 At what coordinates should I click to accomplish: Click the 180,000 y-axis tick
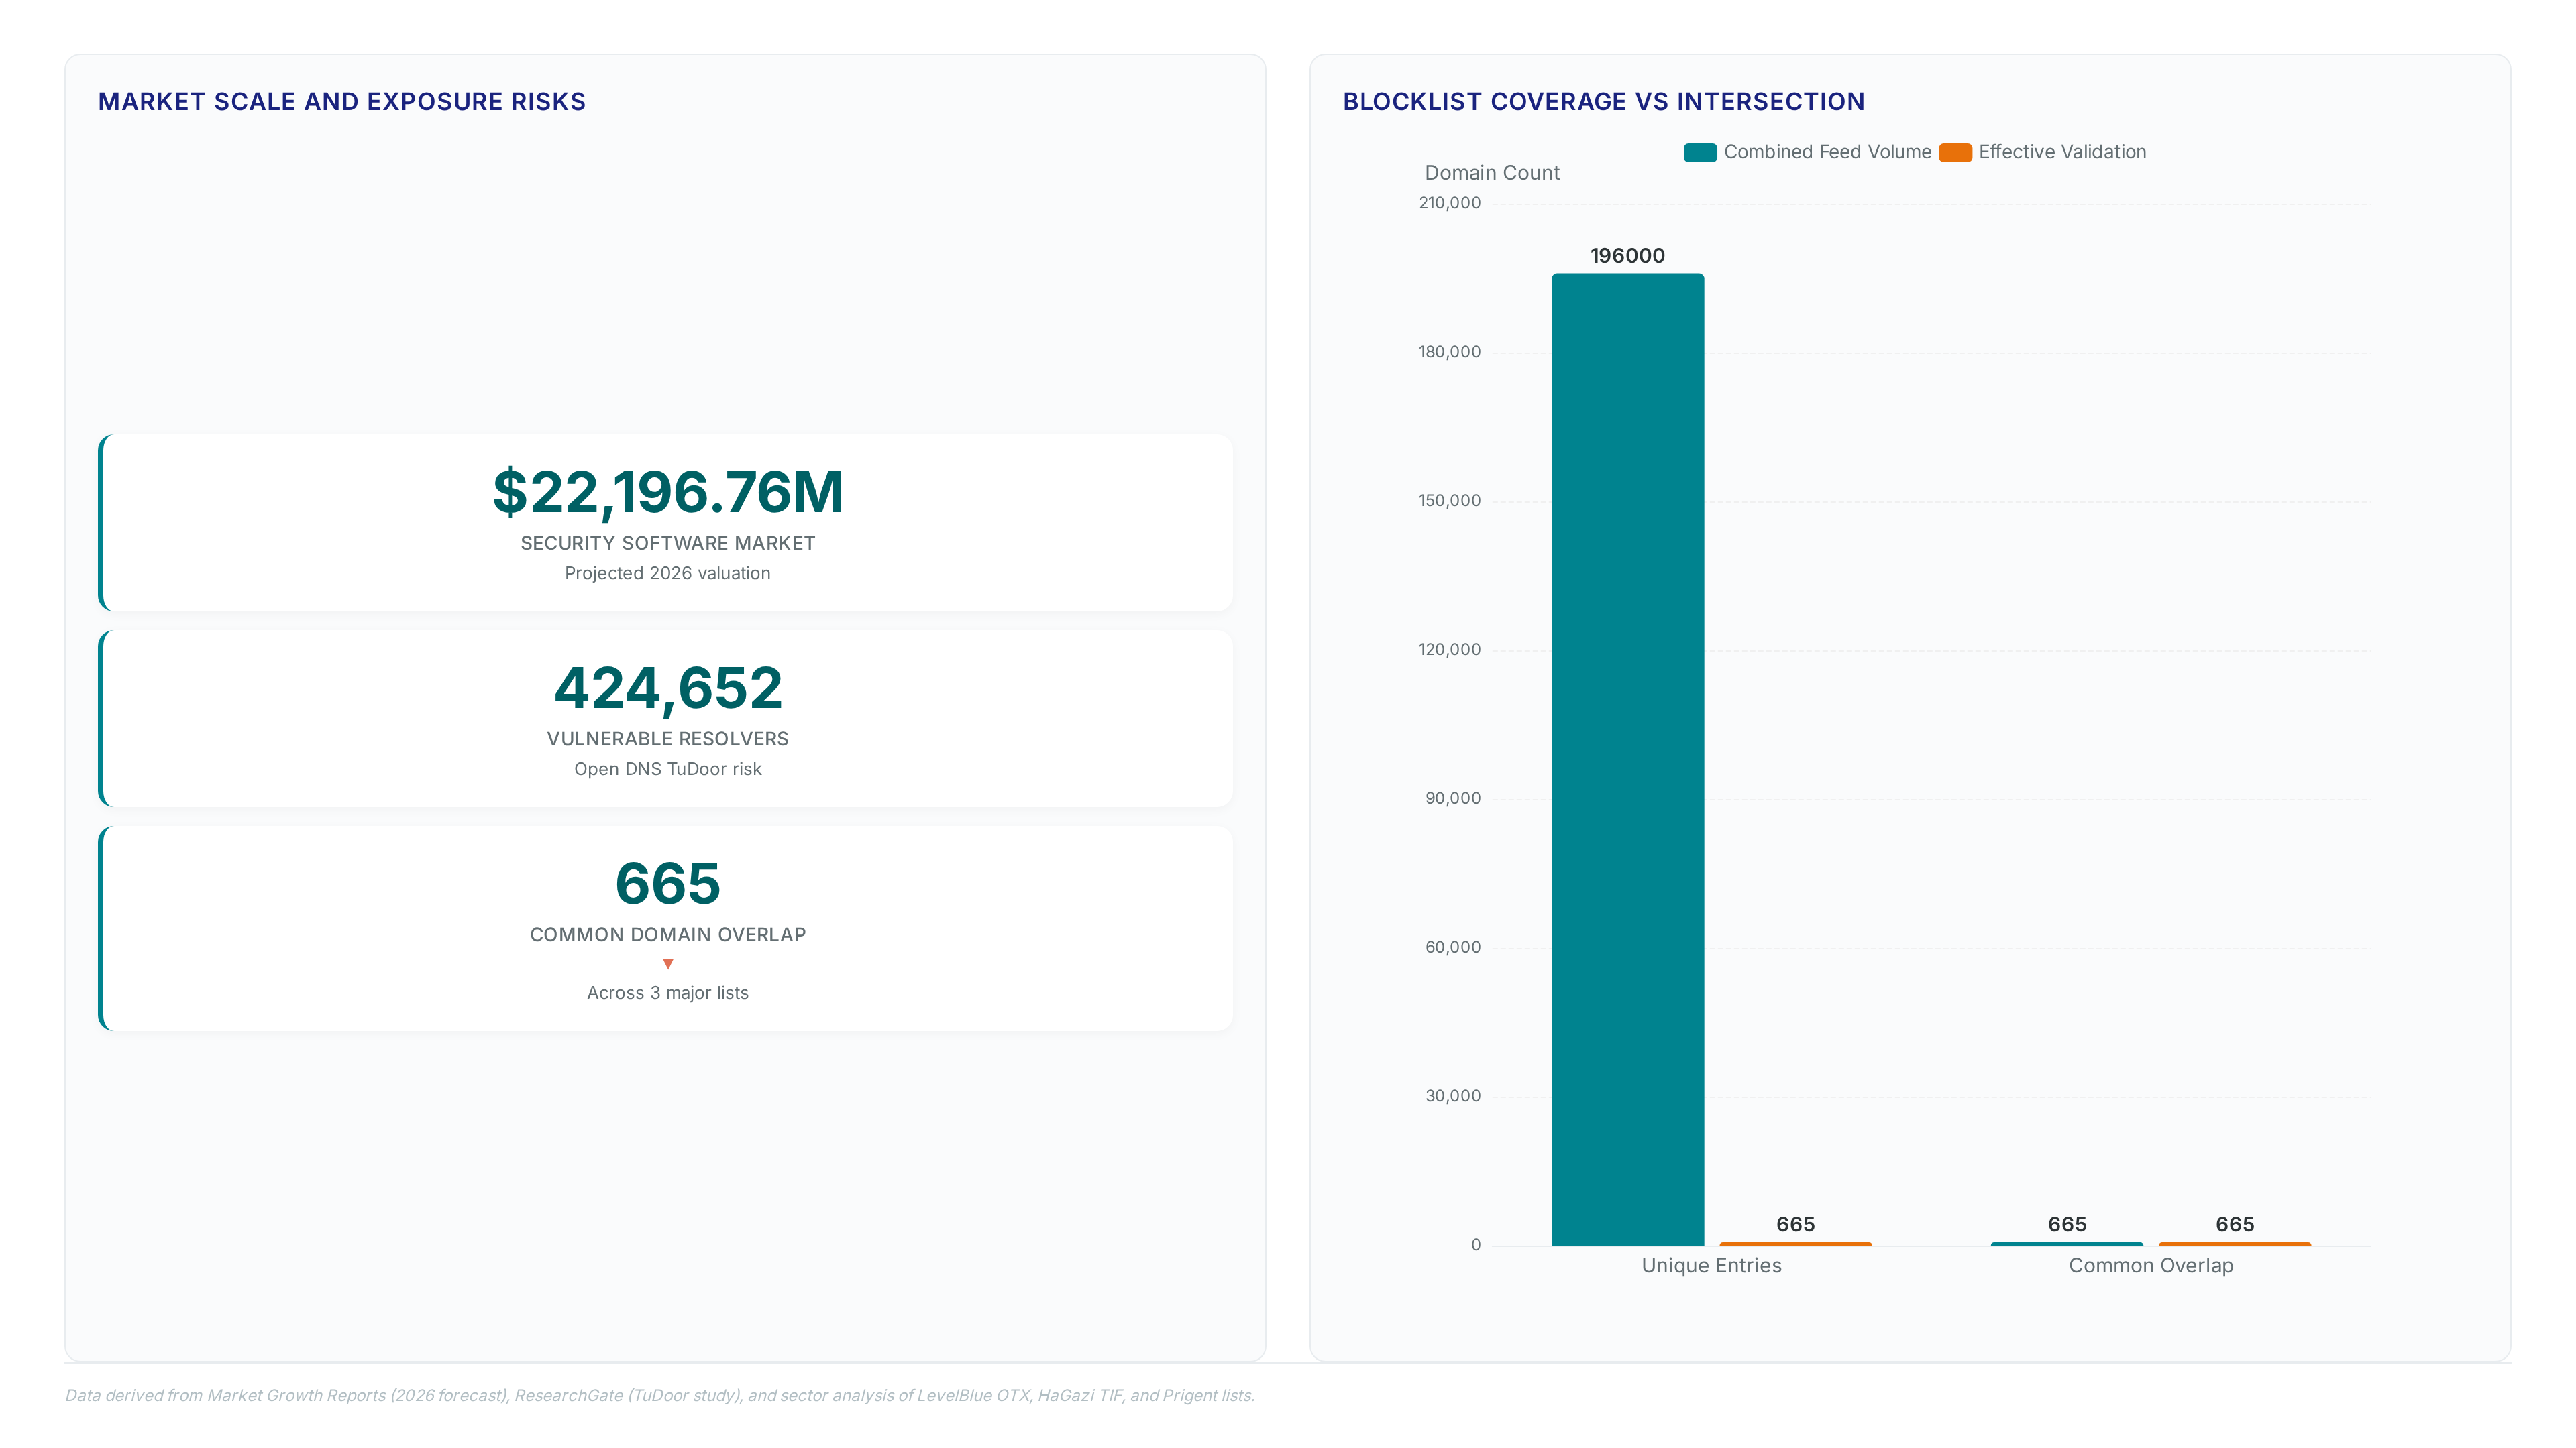(1449, 352)
